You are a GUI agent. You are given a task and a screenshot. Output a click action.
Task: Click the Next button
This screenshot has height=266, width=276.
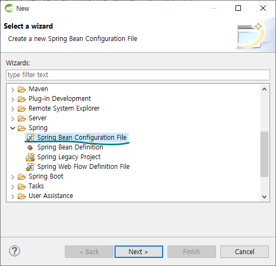(139, 251)
